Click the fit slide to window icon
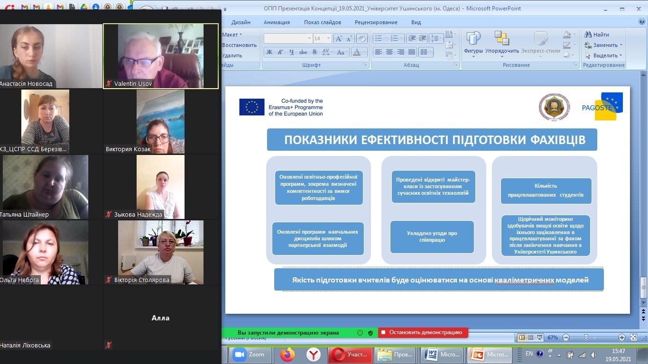This screenshot has height=364, width=648. coord(633,337)
